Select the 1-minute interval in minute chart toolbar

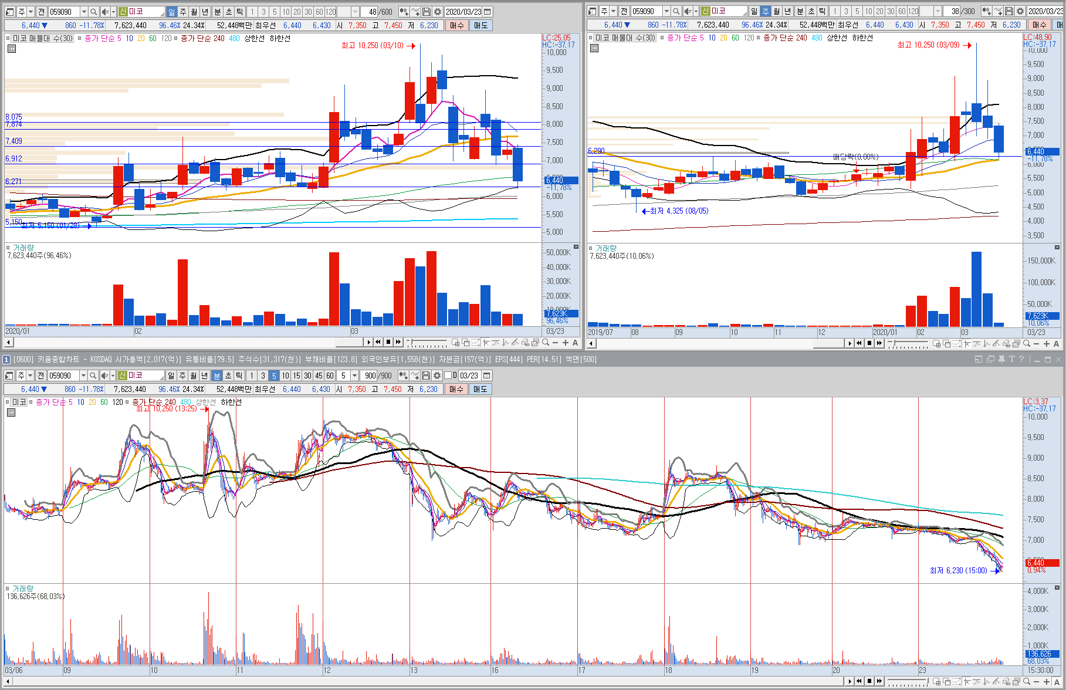pos(252,376)
